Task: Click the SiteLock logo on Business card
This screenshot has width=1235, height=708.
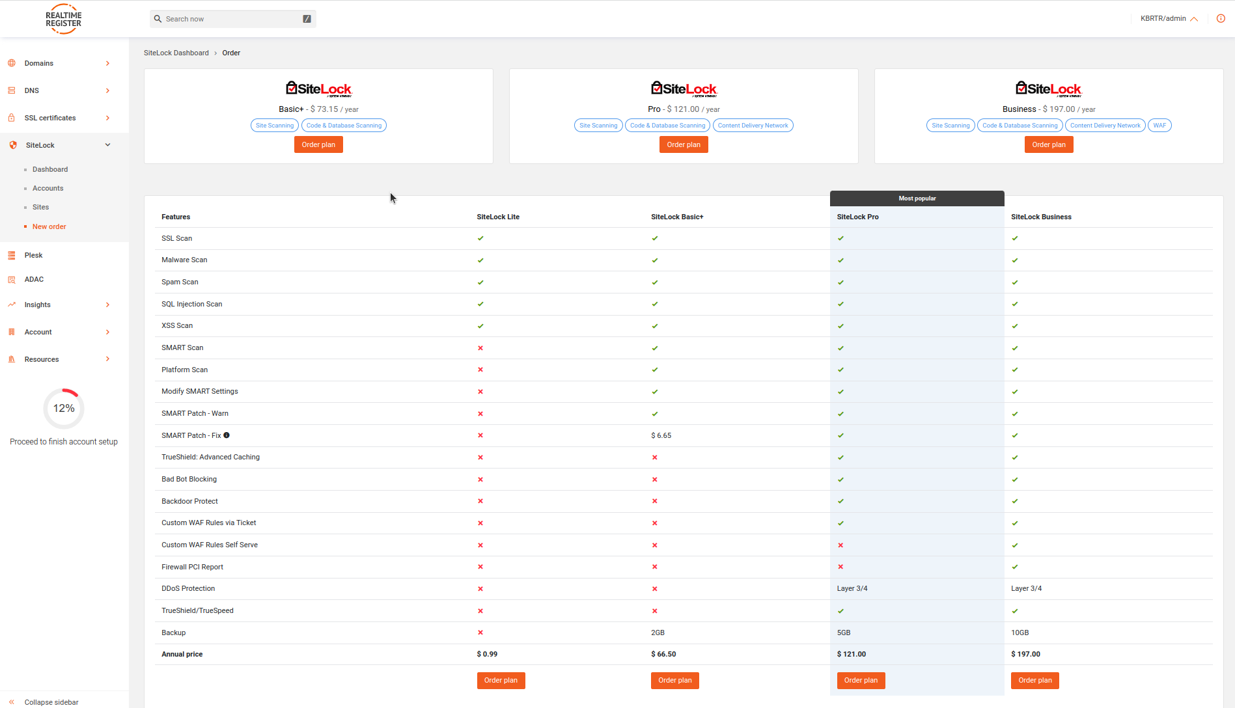Action: (x=1048, y=89)
